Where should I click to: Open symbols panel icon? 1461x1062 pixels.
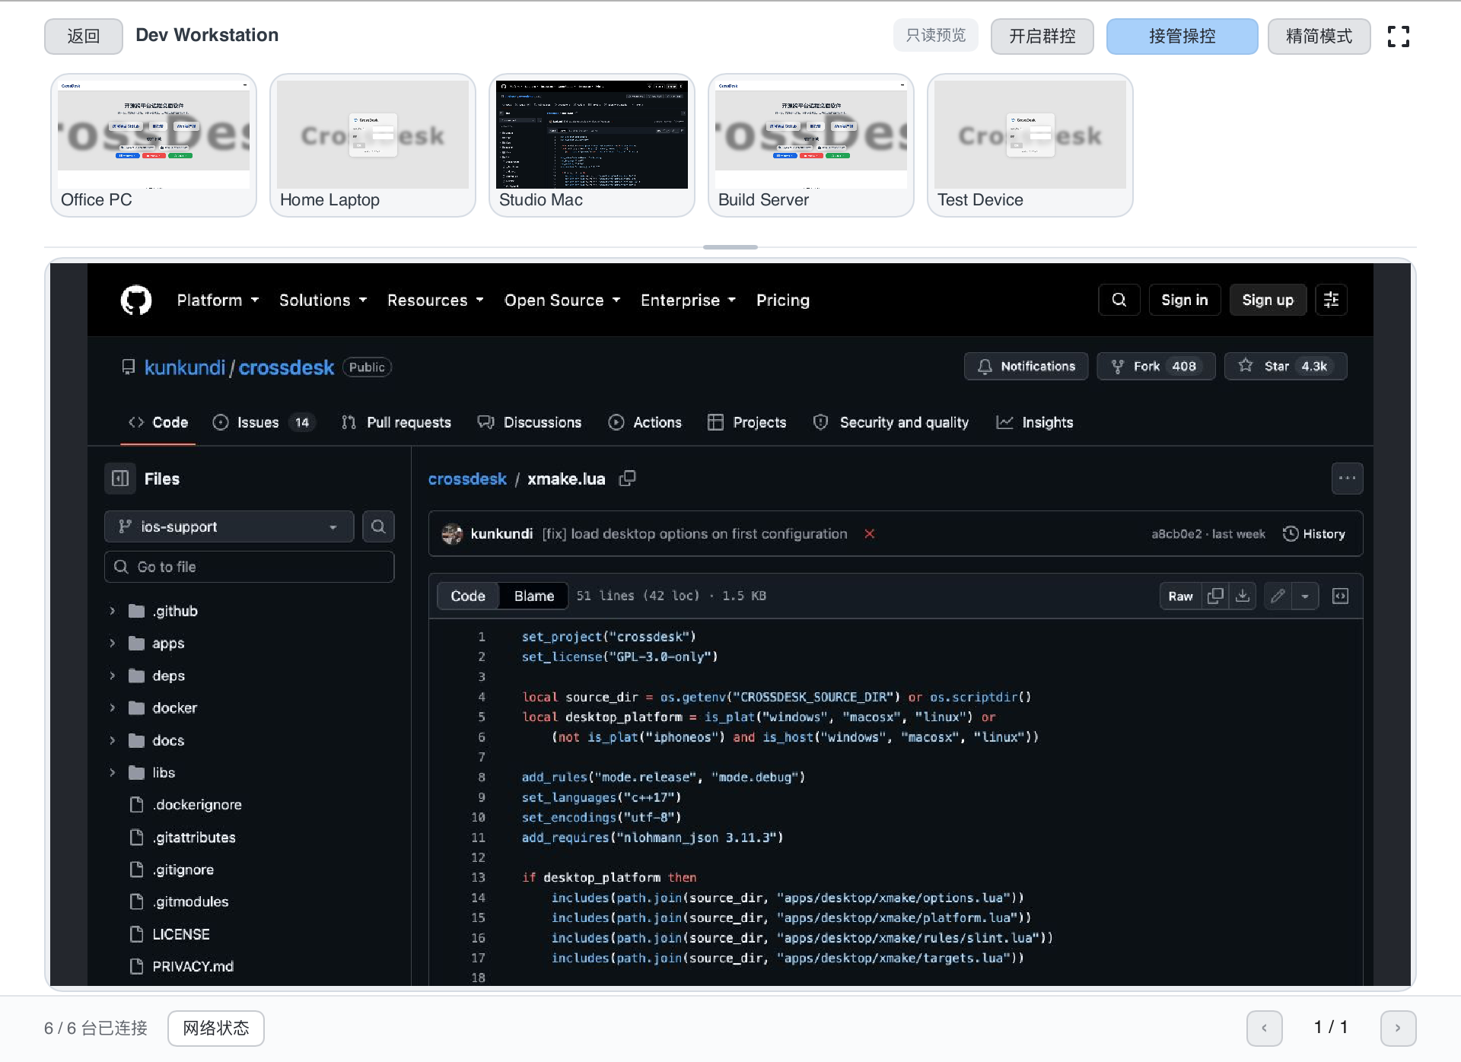click(x=1340, y=596)
